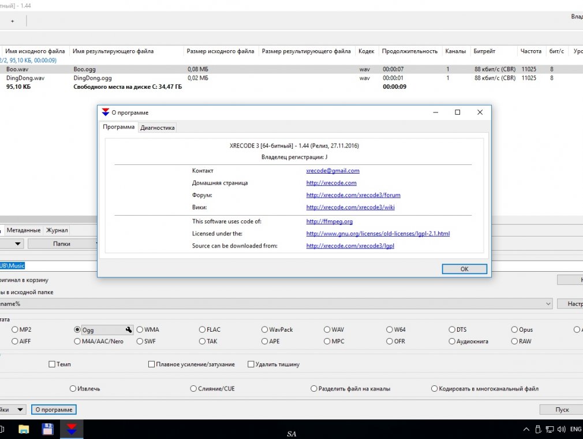Viewport: 583px width, 439px height.
Task: Open the xrecode3/forum link
Action: click(353, 195)
